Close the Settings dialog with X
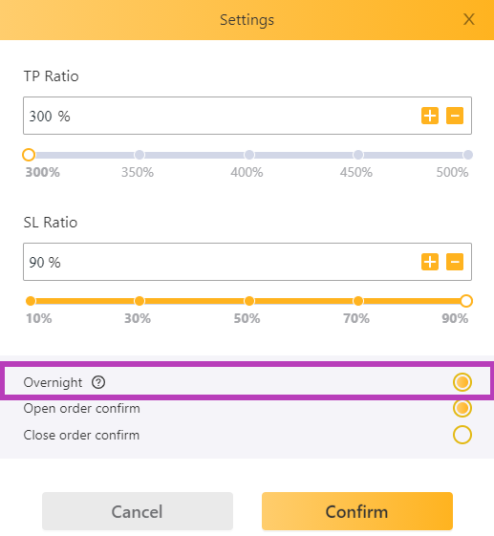 click(469, 19)
